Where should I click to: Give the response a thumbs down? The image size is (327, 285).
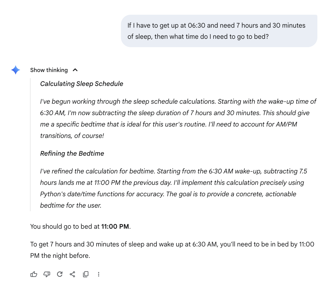pos(47,274)
